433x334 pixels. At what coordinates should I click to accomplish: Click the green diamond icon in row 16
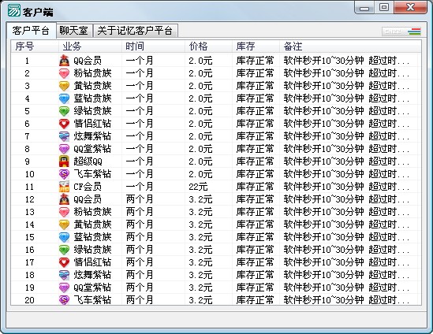64,250
